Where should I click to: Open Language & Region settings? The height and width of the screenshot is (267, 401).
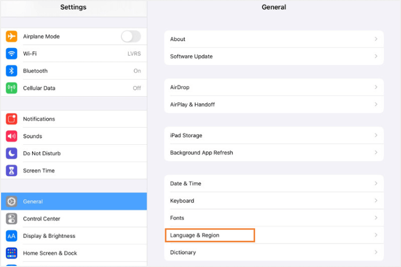click(x=210, y=235)
